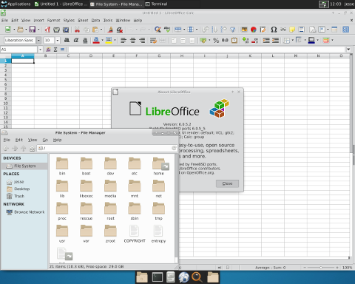Click the Sort Ascending icon
Image resolution: width=355 pixels, height=284 pixels.
(x=214, y=30)
